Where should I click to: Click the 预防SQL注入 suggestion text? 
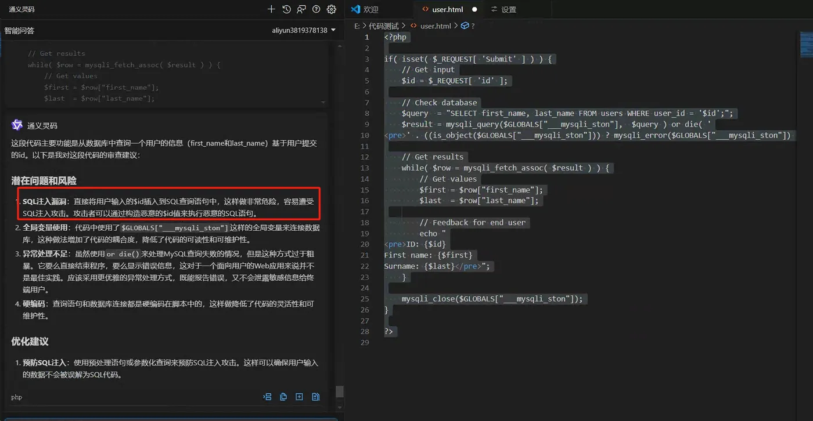pos(170,369)
